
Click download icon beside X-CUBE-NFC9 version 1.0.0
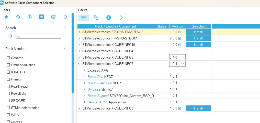179,108
